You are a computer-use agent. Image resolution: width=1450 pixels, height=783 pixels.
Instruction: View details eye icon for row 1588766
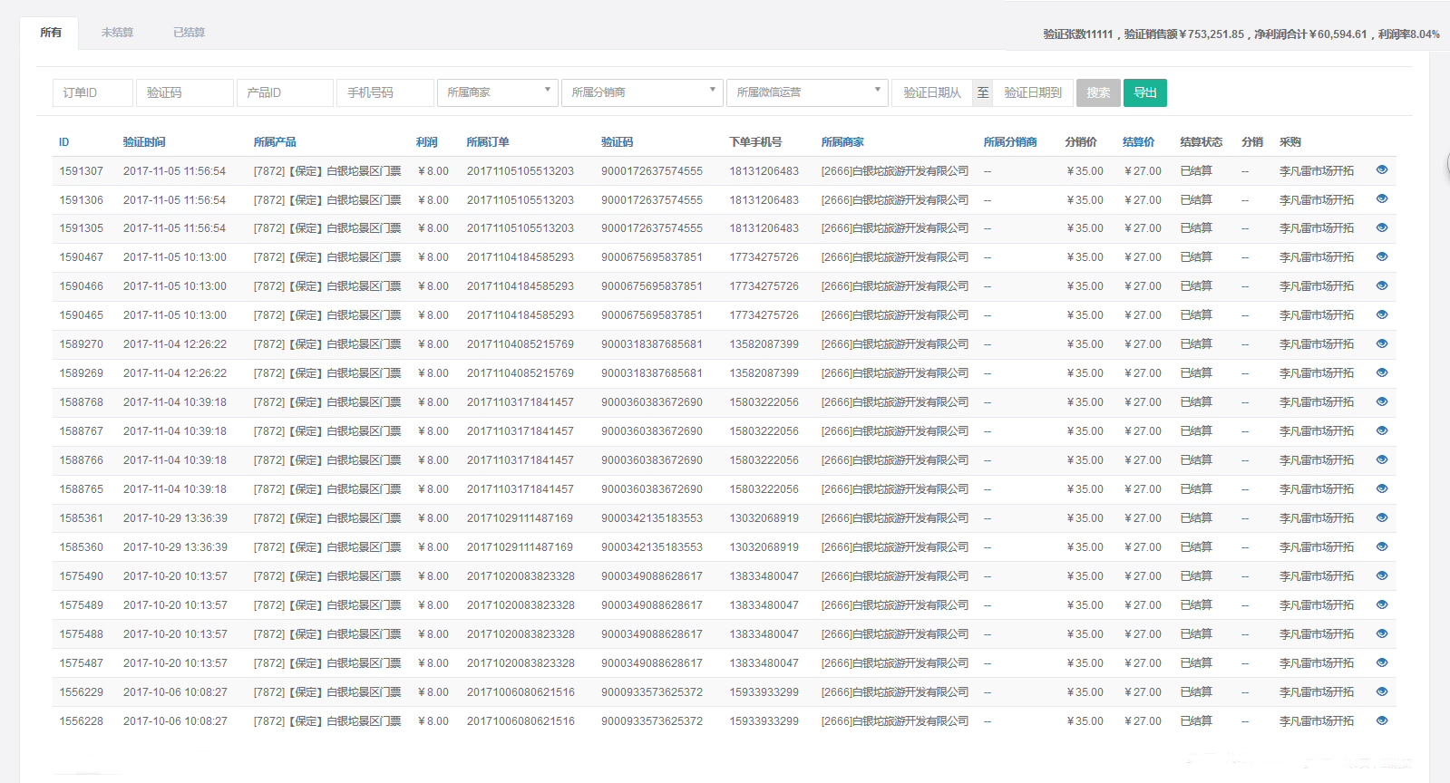1382,459
